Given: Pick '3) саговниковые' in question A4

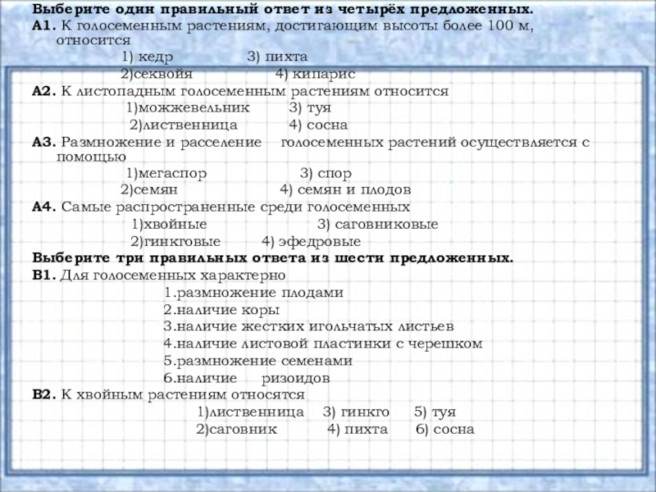Looking at the screenshot, I should coord(378,224).
